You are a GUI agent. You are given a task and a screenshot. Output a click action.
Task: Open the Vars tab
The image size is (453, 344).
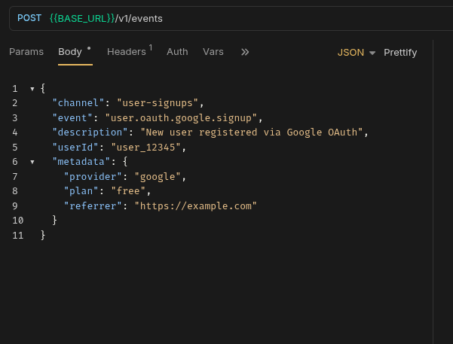point(213,52)
